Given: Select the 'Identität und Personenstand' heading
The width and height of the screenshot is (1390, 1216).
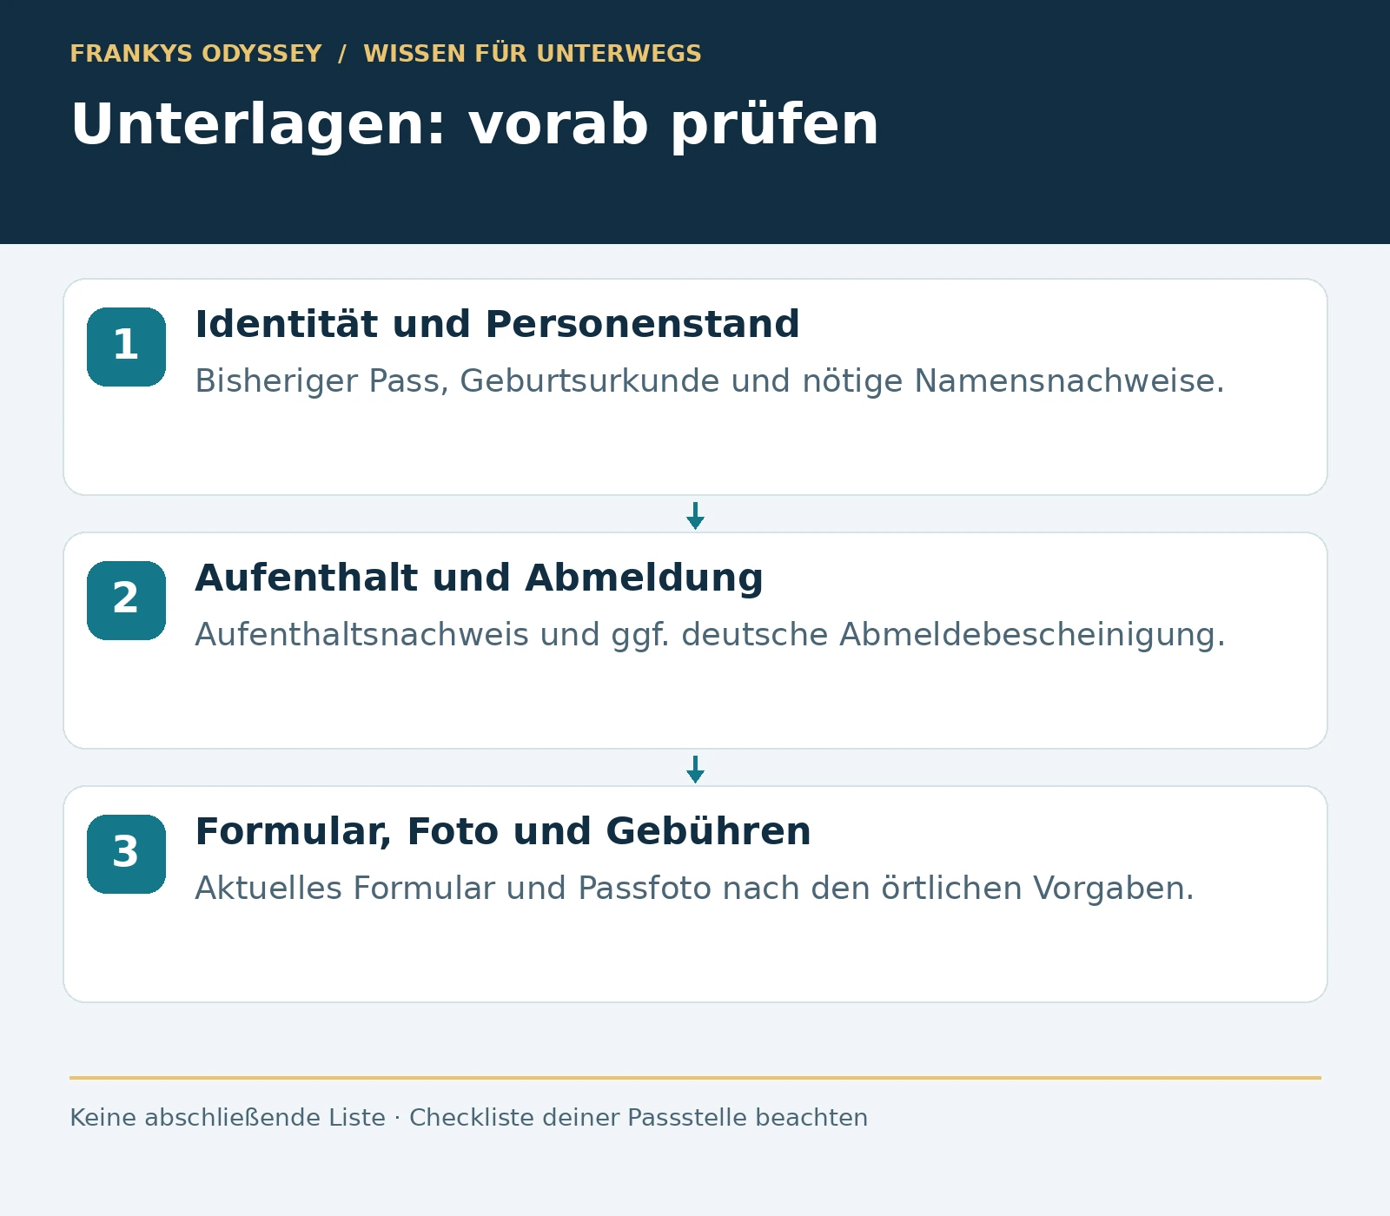Looking at the screenshot, I should [x=497, y=324].
